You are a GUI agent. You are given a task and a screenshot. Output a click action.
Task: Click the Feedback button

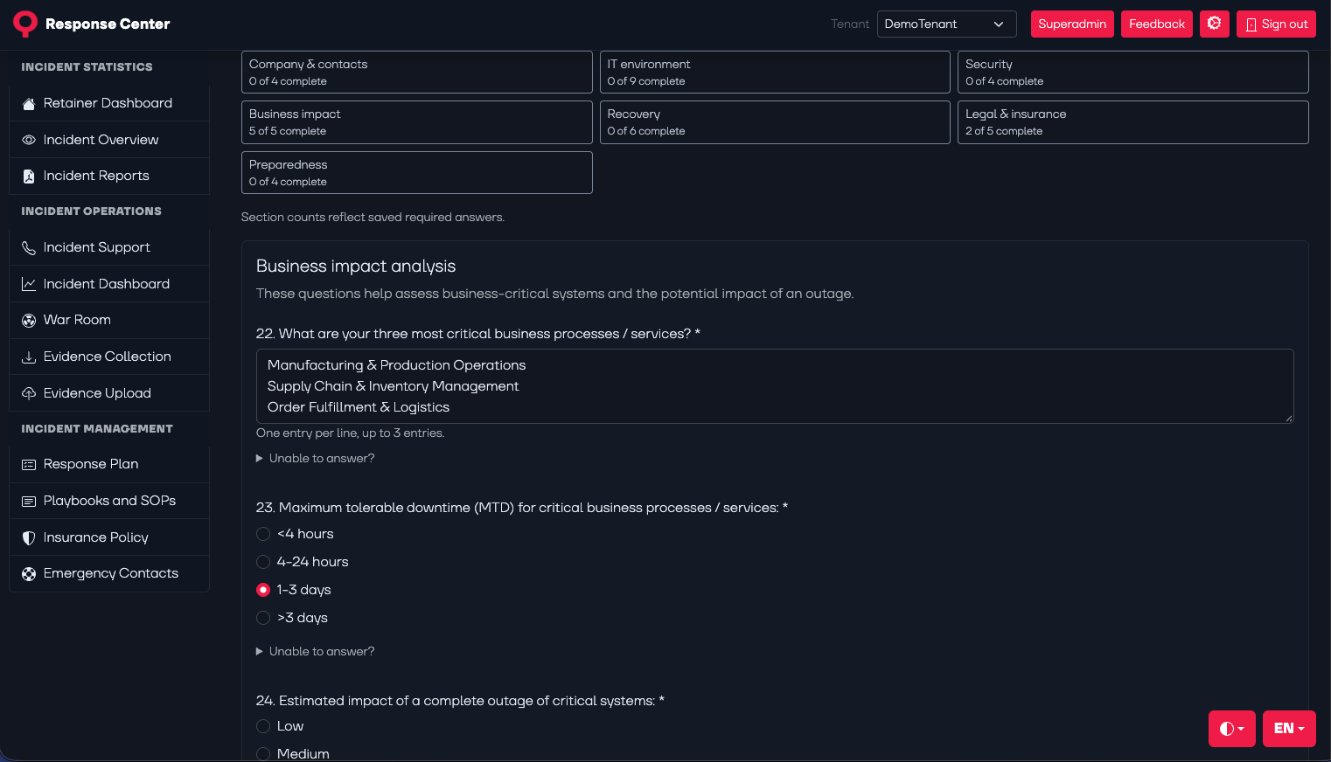[x=1157, y=24]
